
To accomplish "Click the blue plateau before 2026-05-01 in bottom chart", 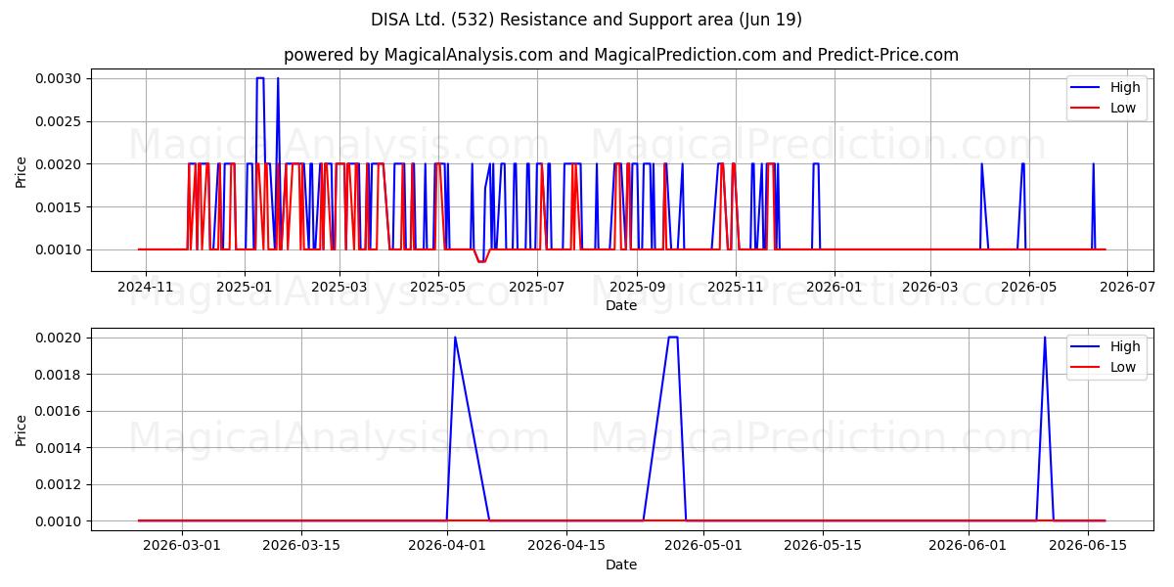I will coord(673,338).
